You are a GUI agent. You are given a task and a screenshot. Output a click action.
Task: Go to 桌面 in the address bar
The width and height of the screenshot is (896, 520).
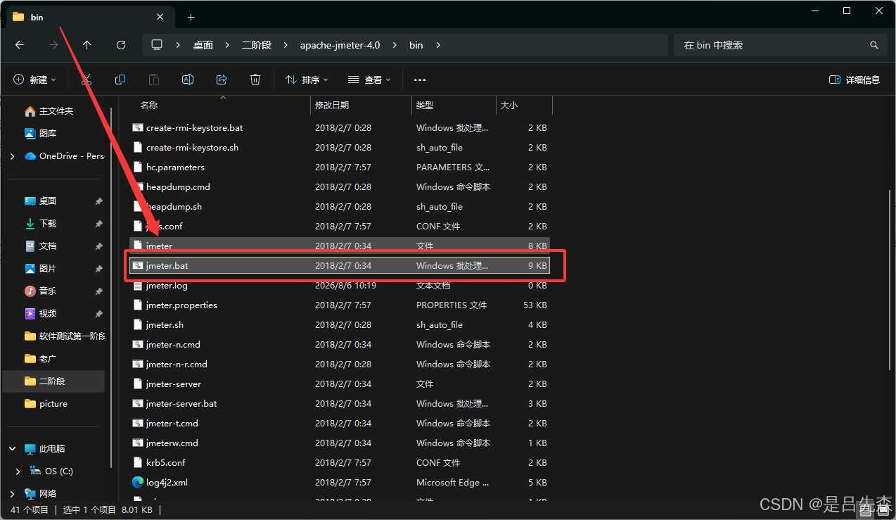coord(203,45)
